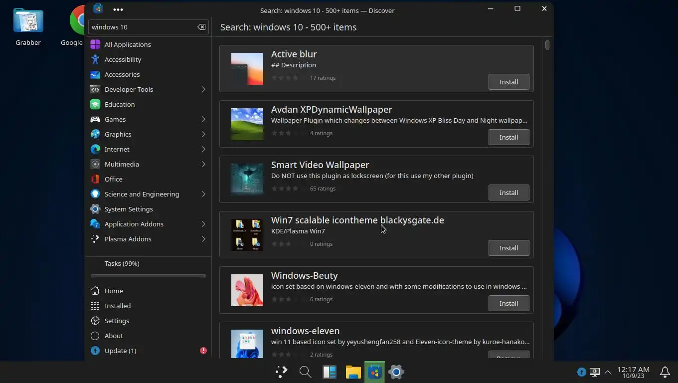678x383 pixels.
Task: Click the System Settings gear icon
Action: pos(95,209)
